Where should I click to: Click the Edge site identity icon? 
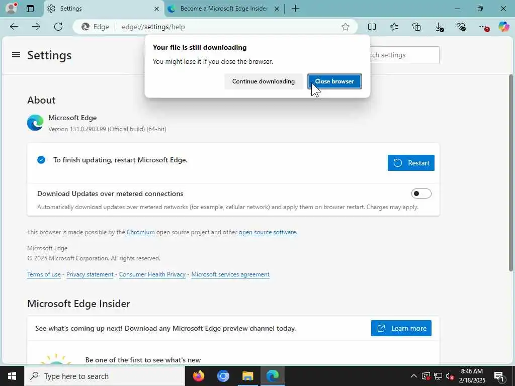pos(85,27)
